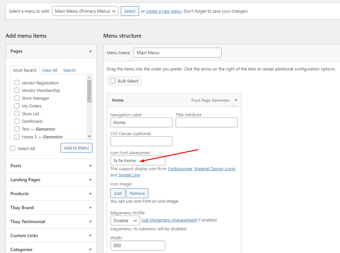Check the Vendor Registration page checkbox
The height and width of the screenshot is (253, 340).
tap(17, 83)
